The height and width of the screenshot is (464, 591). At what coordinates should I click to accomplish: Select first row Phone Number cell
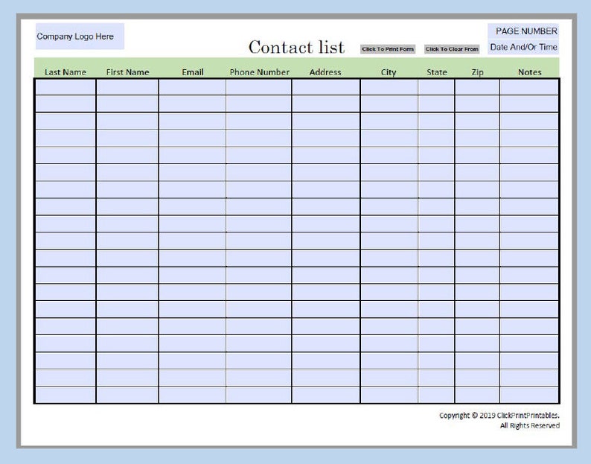tap(259, 87)
